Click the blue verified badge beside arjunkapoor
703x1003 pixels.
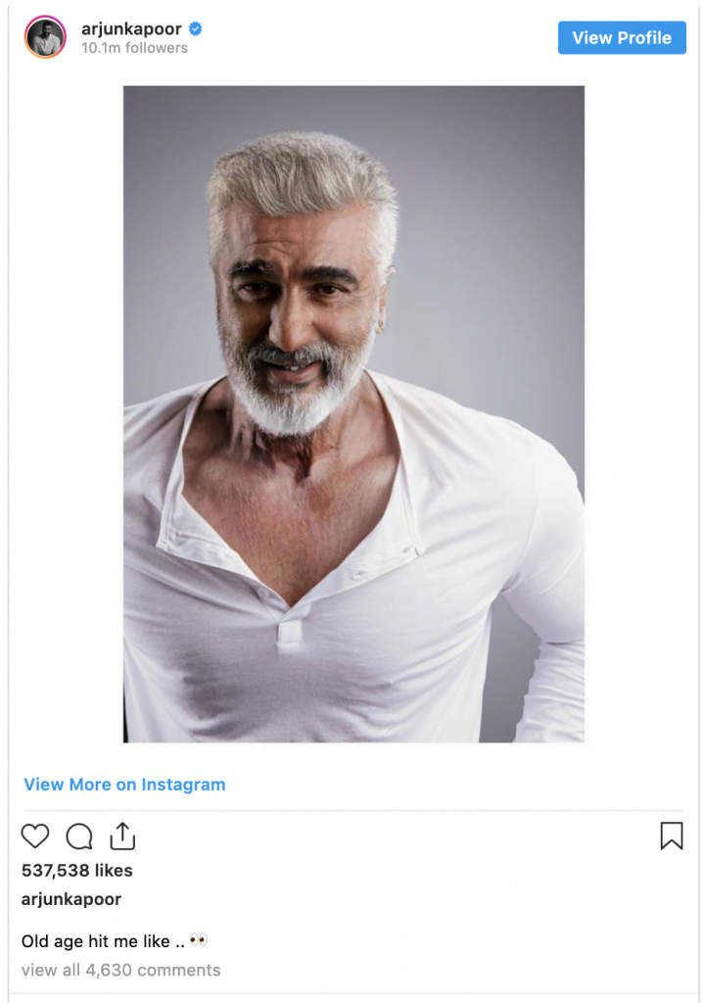point(196,28)
